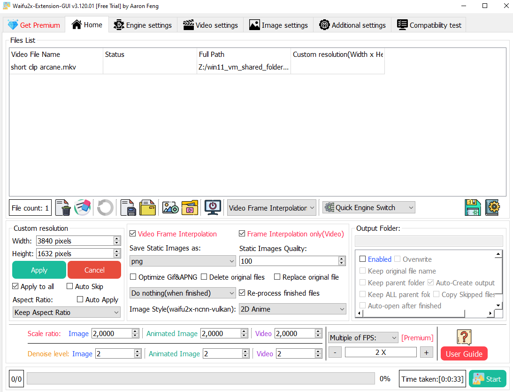Click the File count: 1 label
Image resolution: width=513 pixels, height=392 pixels.
tap(30, 208)
